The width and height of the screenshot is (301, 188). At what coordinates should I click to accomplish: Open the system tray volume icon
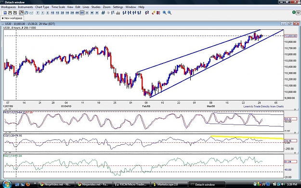point(283,184)
